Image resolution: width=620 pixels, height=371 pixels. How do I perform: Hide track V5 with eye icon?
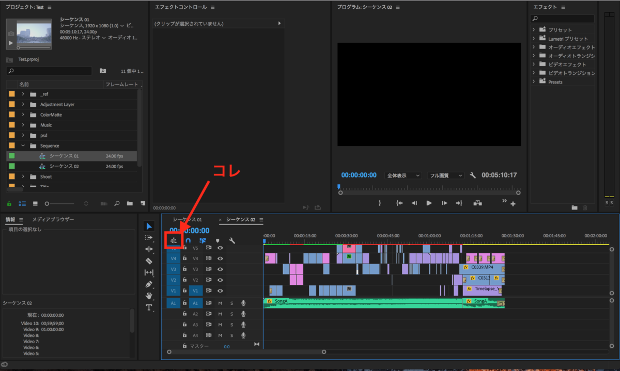tap(220, 248)
